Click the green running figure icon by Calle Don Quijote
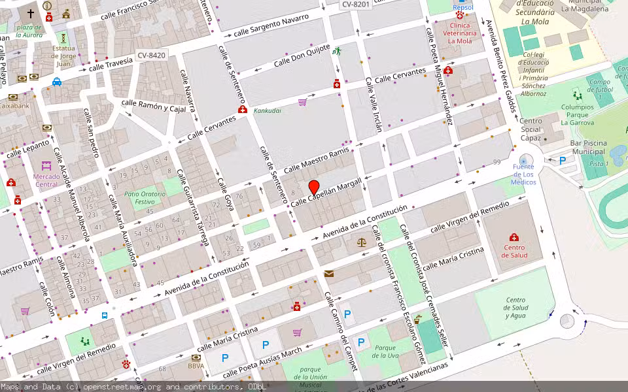This screenshot has width=628, height=392. click(x=337, y=51)
